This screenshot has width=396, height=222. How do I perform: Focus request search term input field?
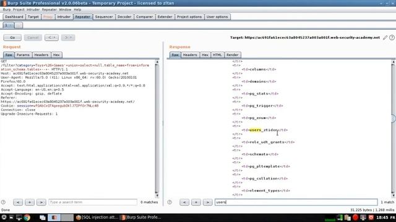pos(93,202)
